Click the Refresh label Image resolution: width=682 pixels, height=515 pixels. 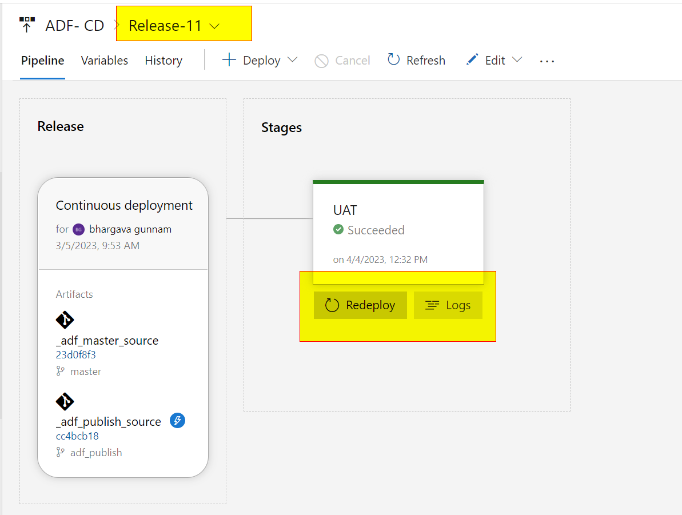coord(426,61)
